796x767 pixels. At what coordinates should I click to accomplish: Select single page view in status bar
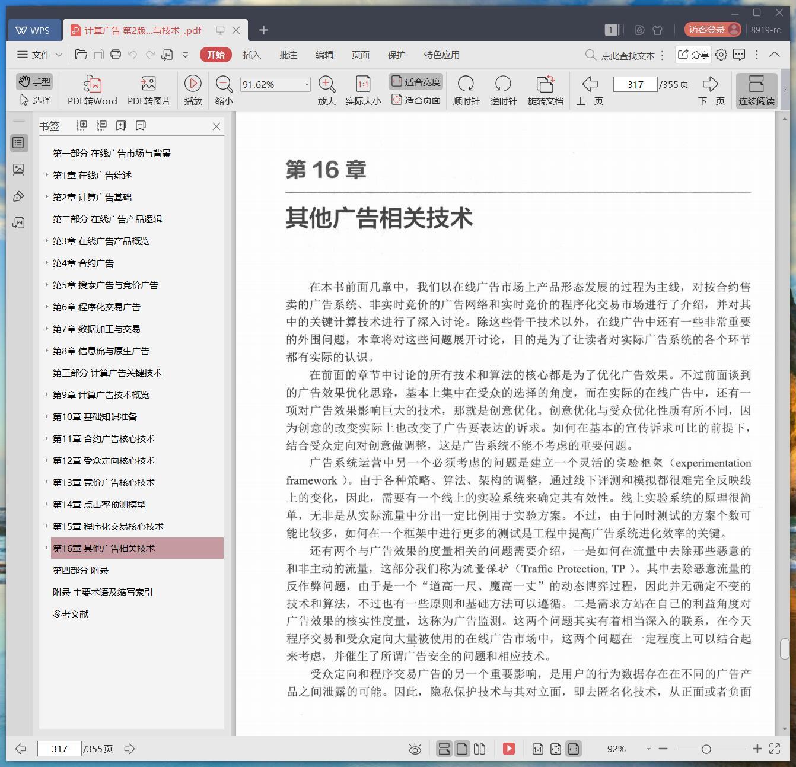pos(462,749)
